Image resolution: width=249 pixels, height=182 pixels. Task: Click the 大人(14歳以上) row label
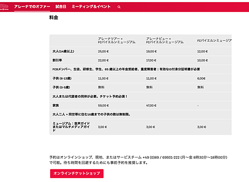point(63,51)
